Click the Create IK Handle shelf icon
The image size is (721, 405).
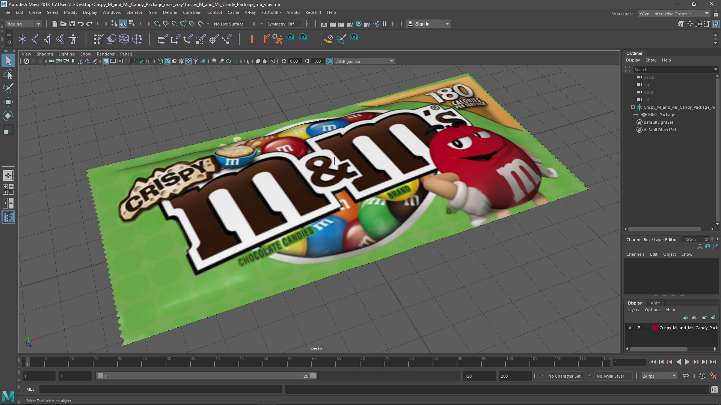[48, 39]
